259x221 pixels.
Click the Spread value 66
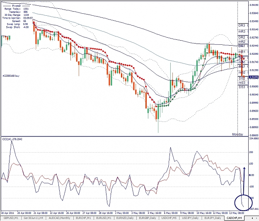pos(25,21)
